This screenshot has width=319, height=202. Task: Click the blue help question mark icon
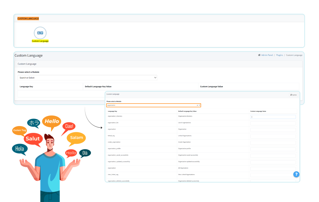[x=296, y=174]
